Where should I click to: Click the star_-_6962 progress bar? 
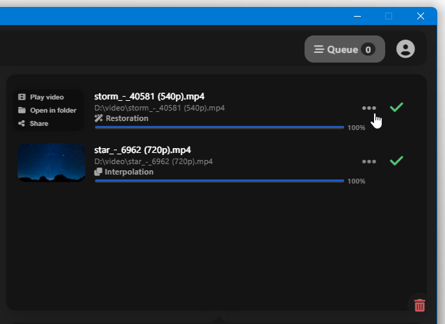click(x=220, y=181)
